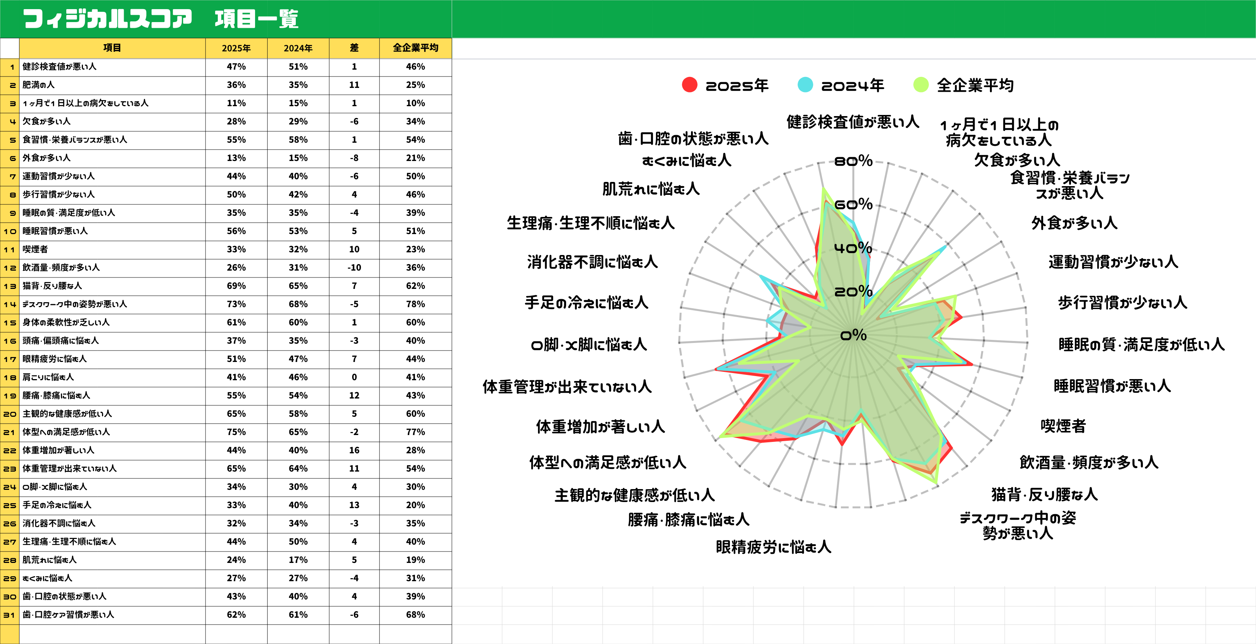Click the 2024年 legend text
The height and width of the screenshot is (644, 1256).
(852, 86)
